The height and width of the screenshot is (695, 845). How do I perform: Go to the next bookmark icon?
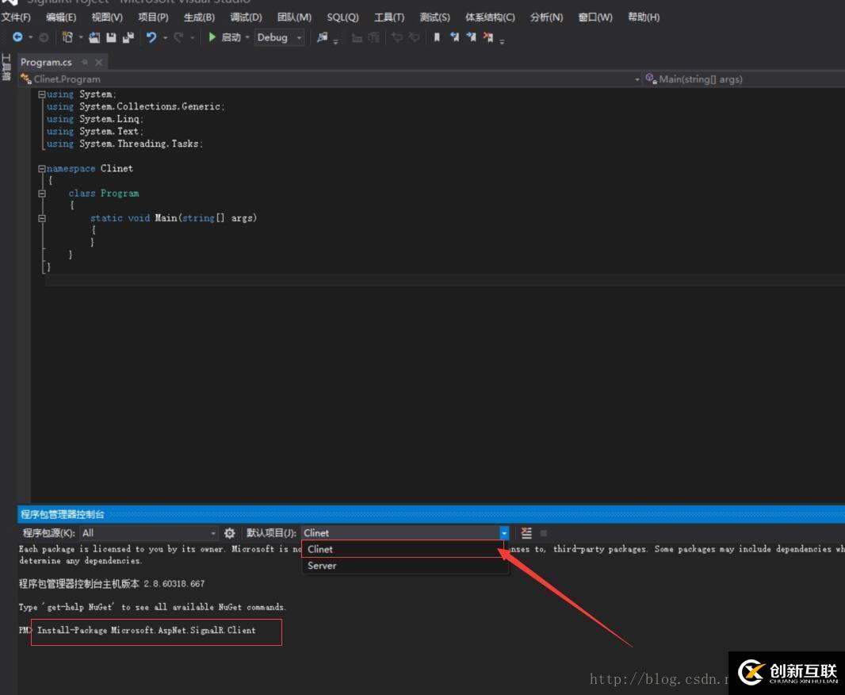click(471, 37)
